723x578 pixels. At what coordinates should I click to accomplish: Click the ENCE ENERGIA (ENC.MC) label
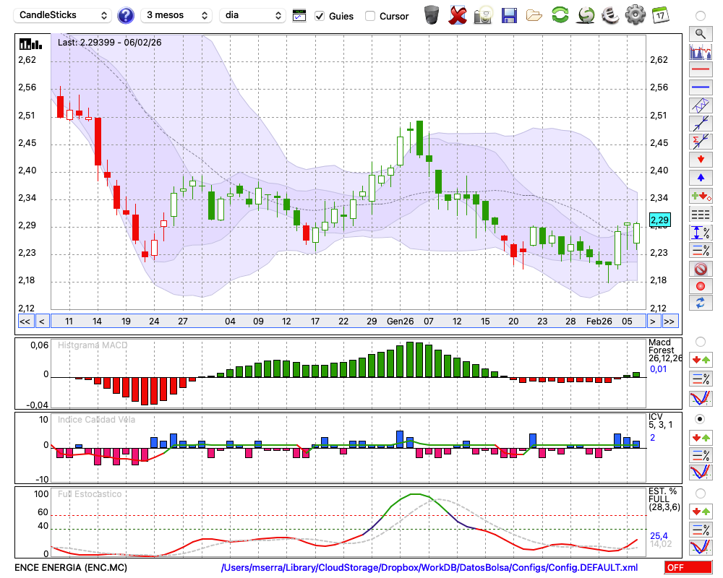click(71, 567)
